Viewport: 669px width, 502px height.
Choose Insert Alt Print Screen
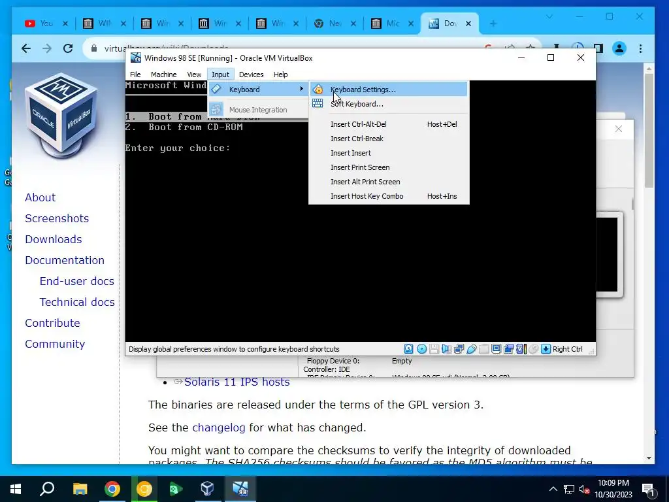pos(388,182)
